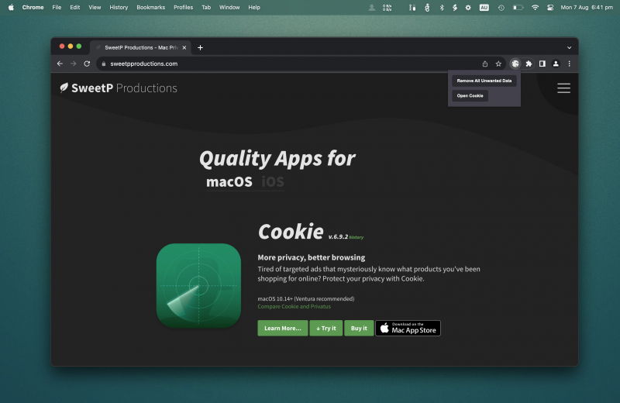Open the View menu

pyautogui.click(x=95, y=7)
